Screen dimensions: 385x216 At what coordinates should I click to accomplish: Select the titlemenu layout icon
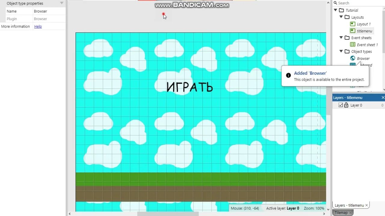[353, 31]
